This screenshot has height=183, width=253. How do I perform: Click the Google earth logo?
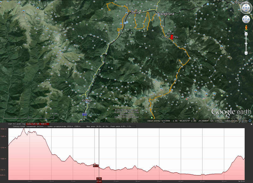pyautogui.click(x=231, y=112)
